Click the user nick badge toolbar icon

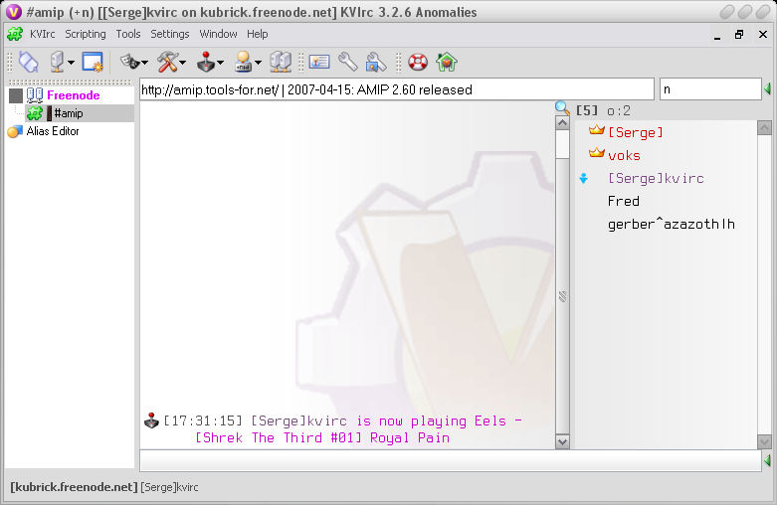click(x=244, y=63)
